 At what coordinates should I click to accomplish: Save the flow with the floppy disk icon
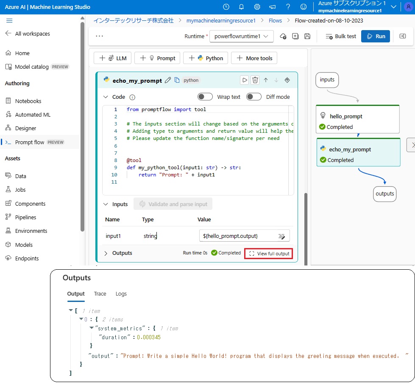pyautogui.click(x=307, y=36)
